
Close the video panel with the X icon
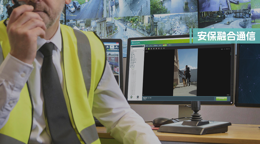coord(229,49)
